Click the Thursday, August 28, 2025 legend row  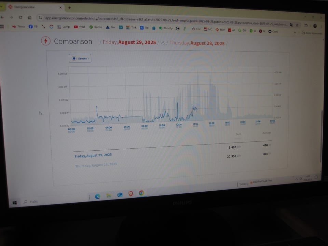tap(96, 165)
